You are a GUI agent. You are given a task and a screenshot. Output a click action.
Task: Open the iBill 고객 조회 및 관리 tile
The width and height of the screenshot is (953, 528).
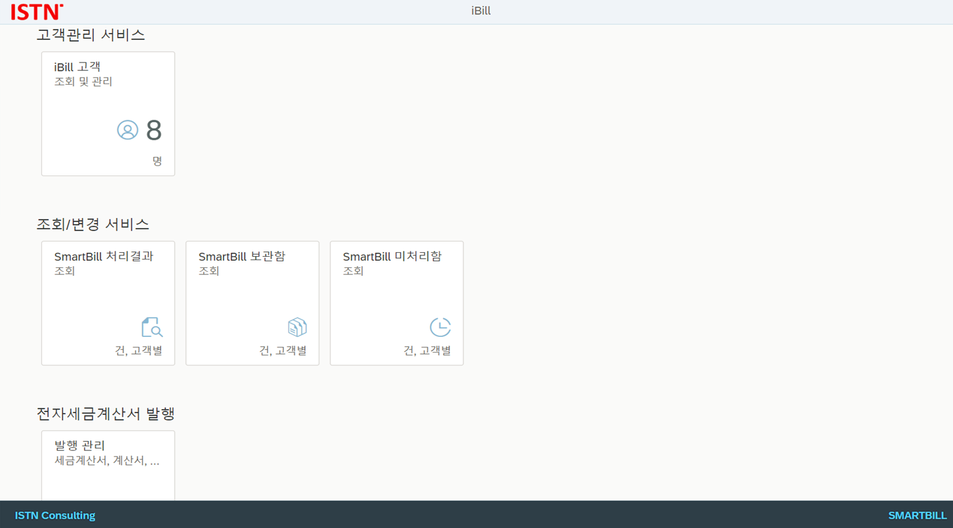pyautogui.click(x=108, y=114)
